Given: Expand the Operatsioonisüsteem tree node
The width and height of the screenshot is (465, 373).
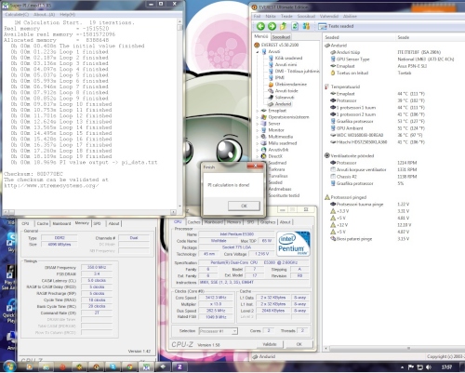Looking at the screenshot, I should coord(258,117).
